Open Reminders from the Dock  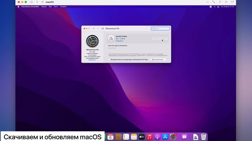click(x=126, y=137)
